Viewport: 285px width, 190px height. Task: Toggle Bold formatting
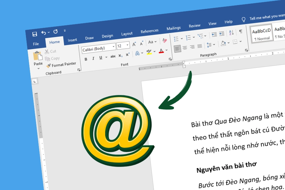coord(86,59)
